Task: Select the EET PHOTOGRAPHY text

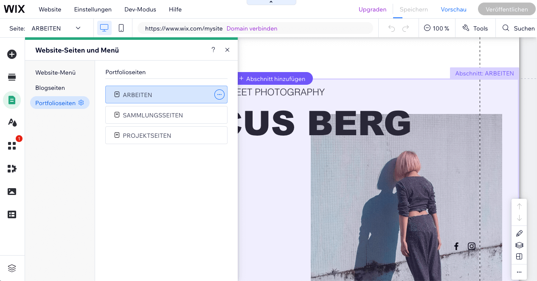Action: tap(281, 92)
